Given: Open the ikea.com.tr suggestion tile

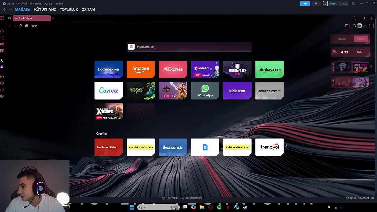Looking at the screenshot, I should pos(173,147).
